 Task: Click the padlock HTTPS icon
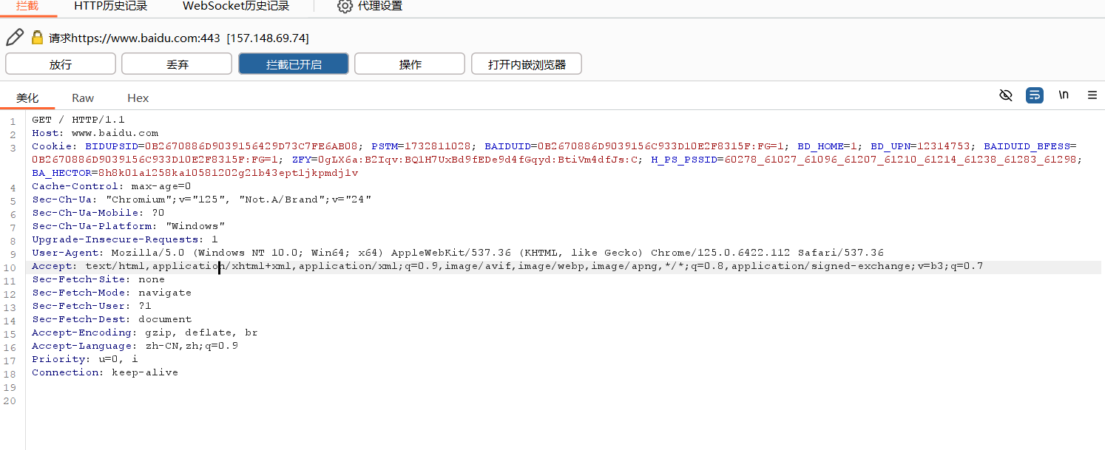(x=37, y=38)
